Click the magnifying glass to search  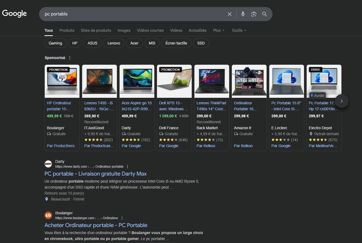(x=264, y=14)
